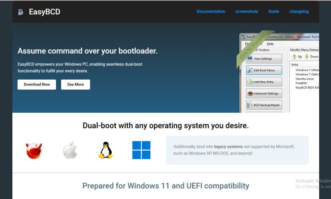
Task: Select EasyBCD BIOS Ext entry in preview
Action: click(x=307, y=87)
